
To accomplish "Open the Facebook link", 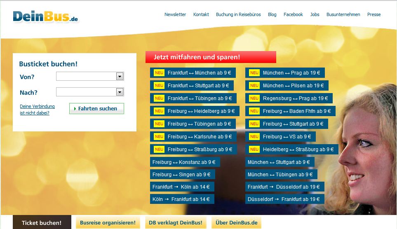I will click(x=293, y=14).
